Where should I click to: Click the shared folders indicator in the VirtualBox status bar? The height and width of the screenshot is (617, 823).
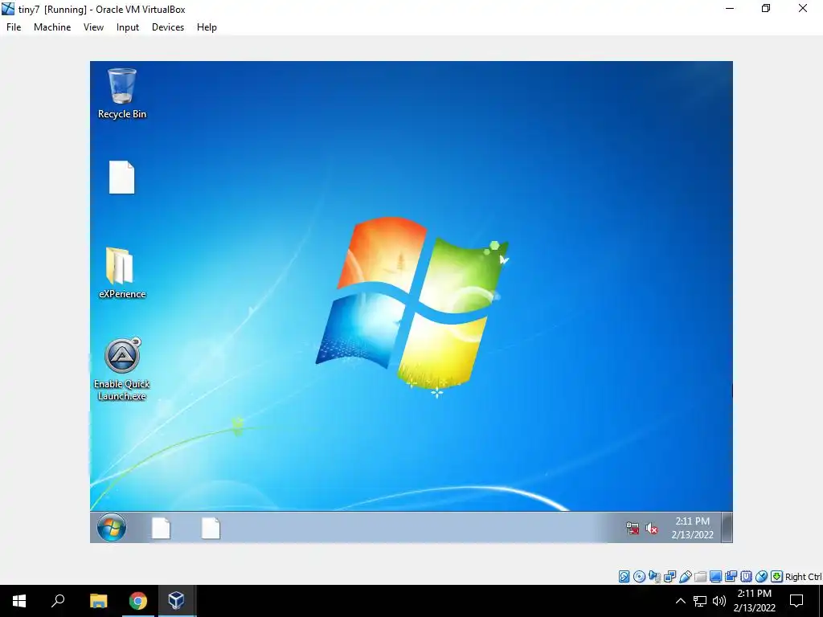pos(700,577)
